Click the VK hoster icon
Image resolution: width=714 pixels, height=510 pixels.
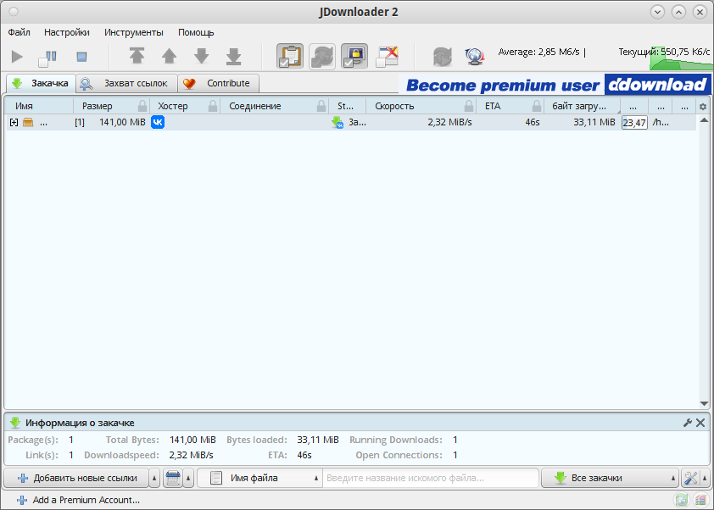tap(158, 122)
